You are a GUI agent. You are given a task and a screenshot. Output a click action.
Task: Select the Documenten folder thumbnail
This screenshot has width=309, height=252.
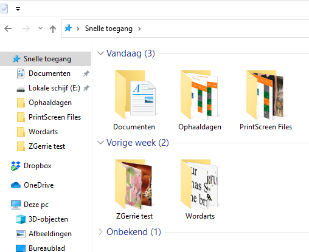click(x=135, y=95)
